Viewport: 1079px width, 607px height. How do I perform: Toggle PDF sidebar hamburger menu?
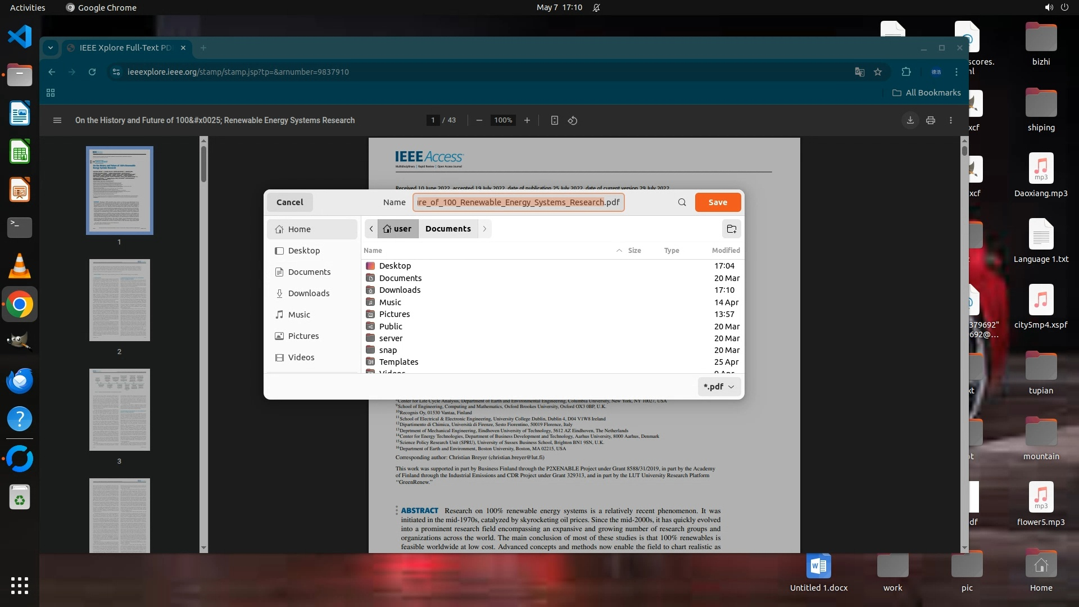(57, 120)
